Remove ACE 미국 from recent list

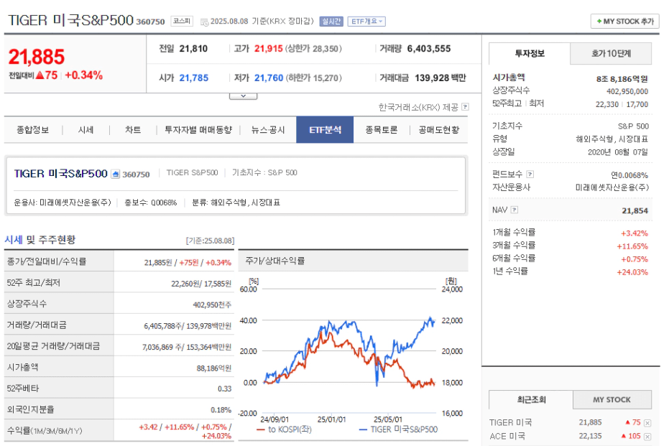click(x=647, y=437)
